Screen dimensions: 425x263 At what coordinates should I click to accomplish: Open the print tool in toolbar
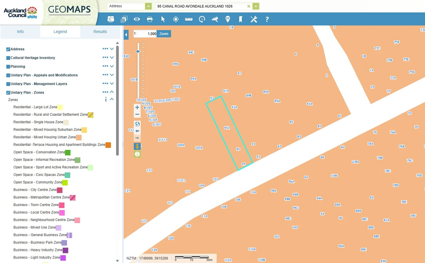(150, 19)
